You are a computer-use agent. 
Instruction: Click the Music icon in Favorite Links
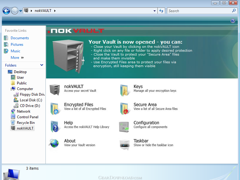pyautogui.click(x=6, y=51)
